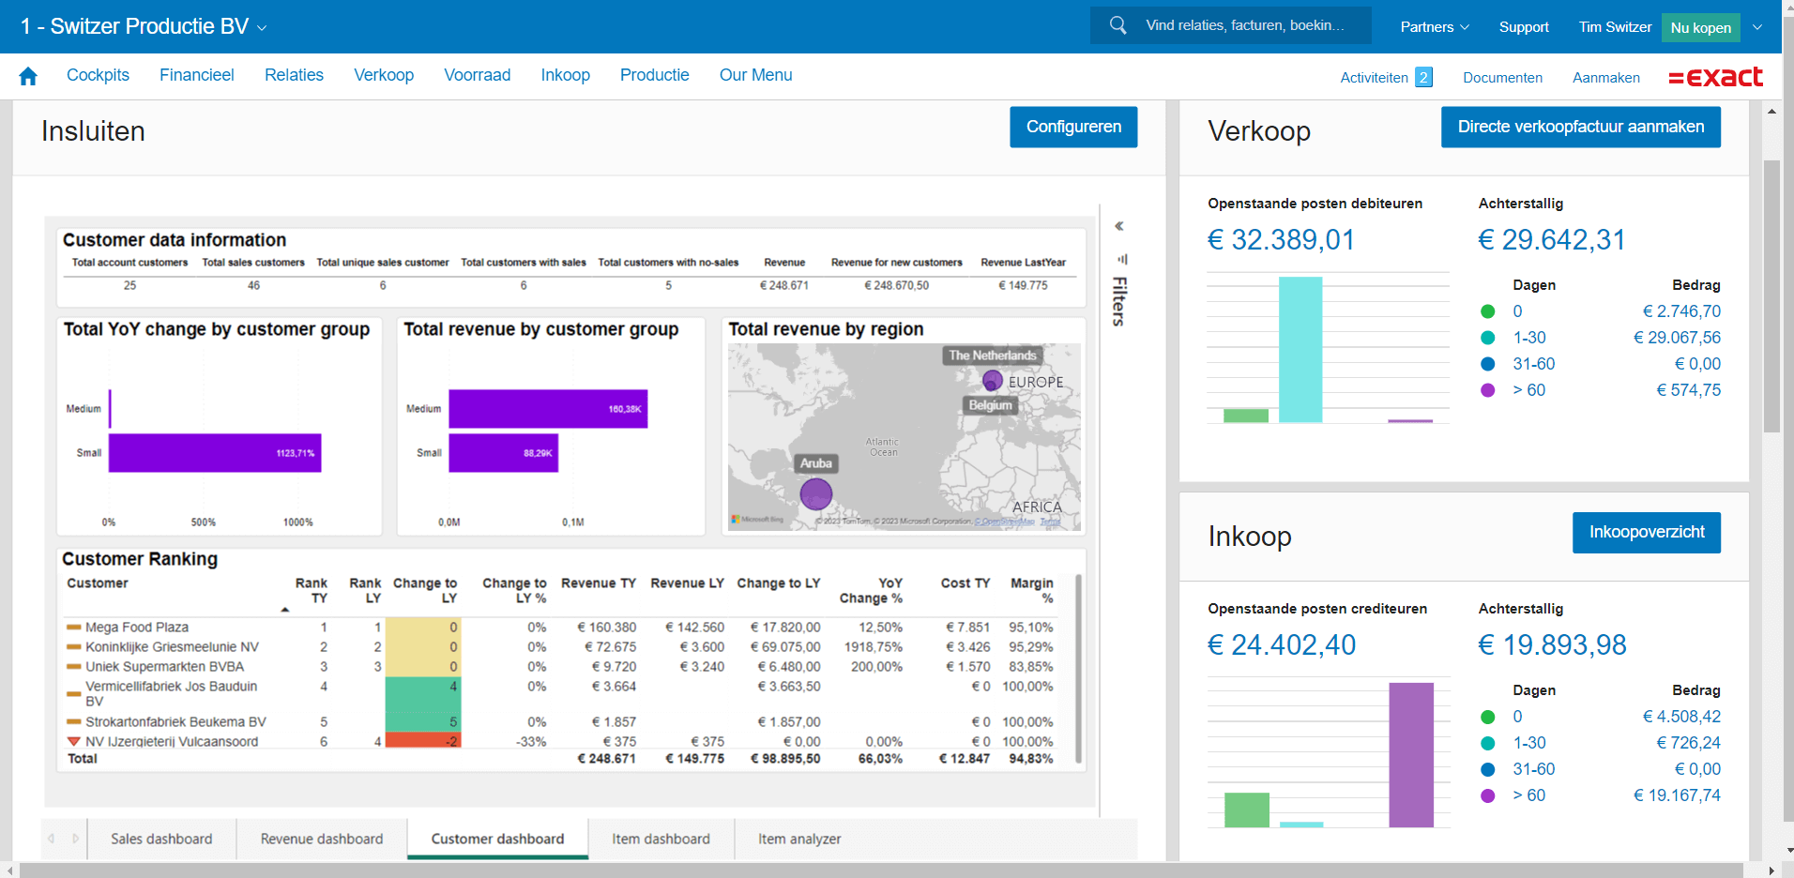Click the 1-30 days link under Verkoop

1528,338
